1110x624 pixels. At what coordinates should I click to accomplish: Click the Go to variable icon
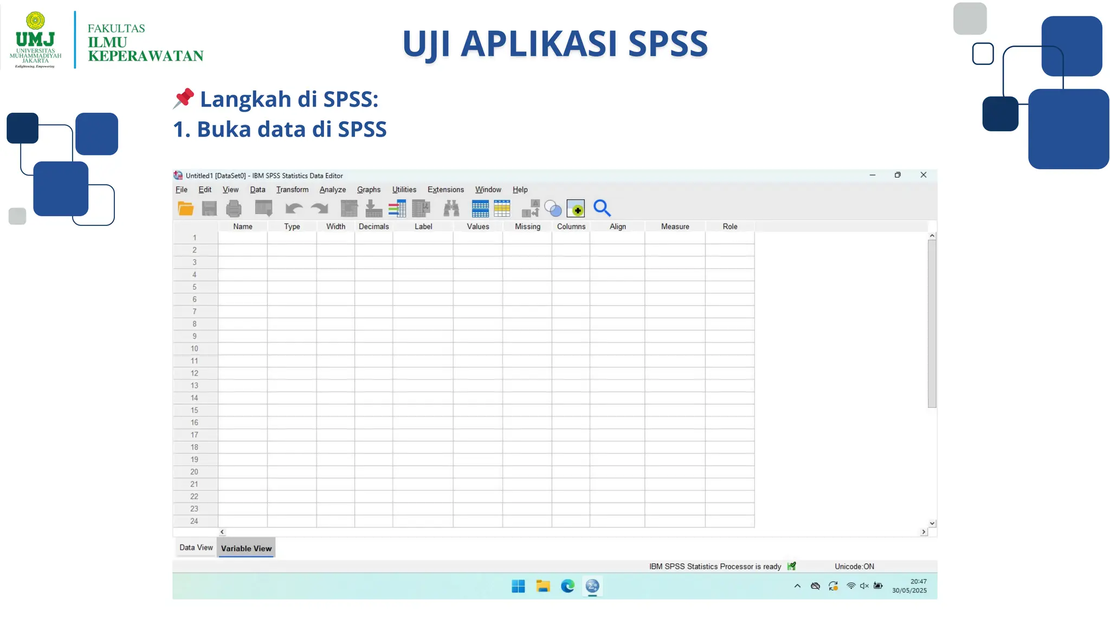pos(373,208)
